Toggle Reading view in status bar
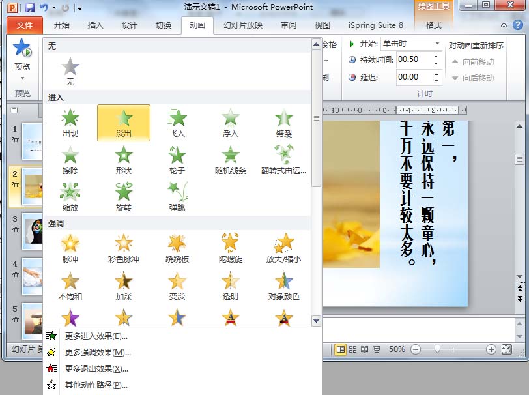 pyautogui.click(x=364, y=349)
